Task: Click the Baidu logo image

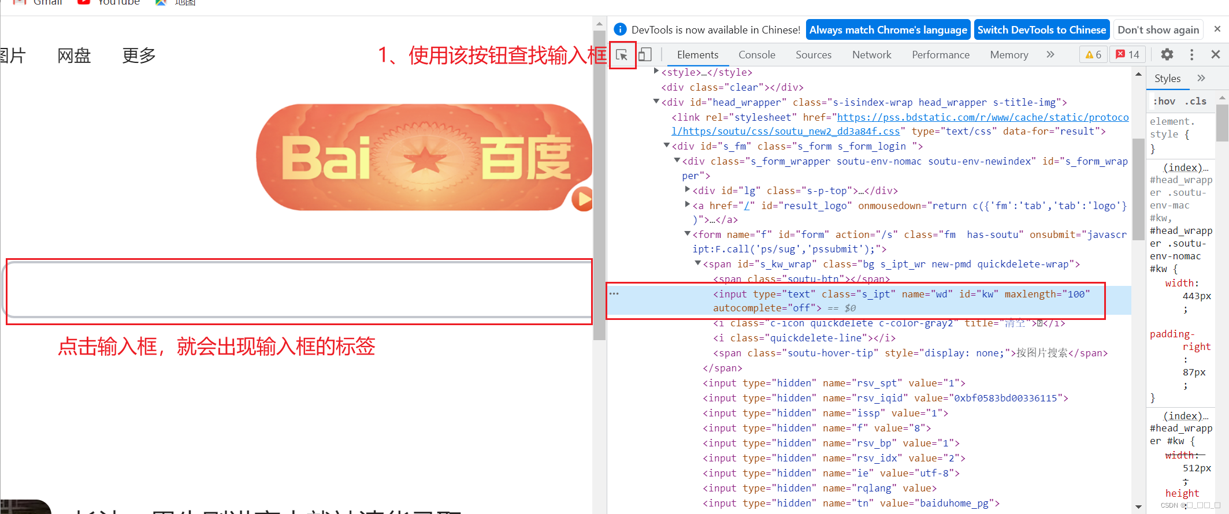Action: [x=424, y=157]
